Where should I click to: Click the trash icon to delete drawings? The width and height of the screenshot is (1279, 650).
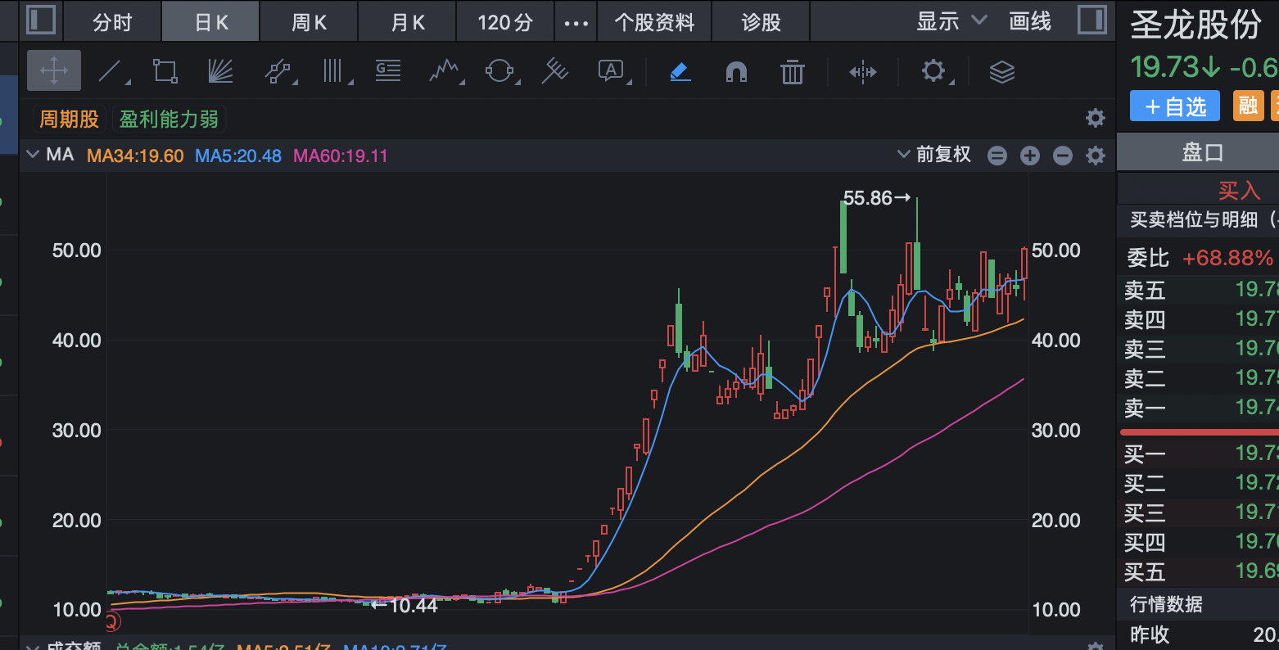(x=792, y=70)
